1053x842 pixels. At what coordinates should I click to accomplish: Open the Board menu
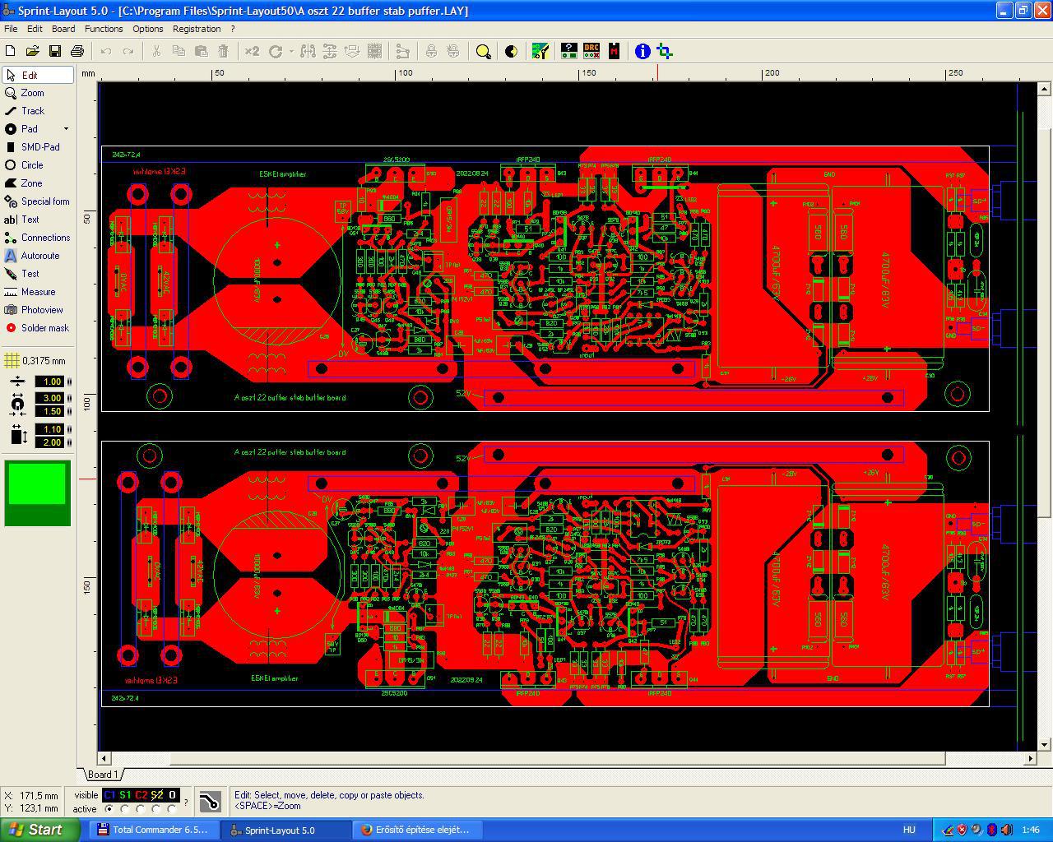63,29
